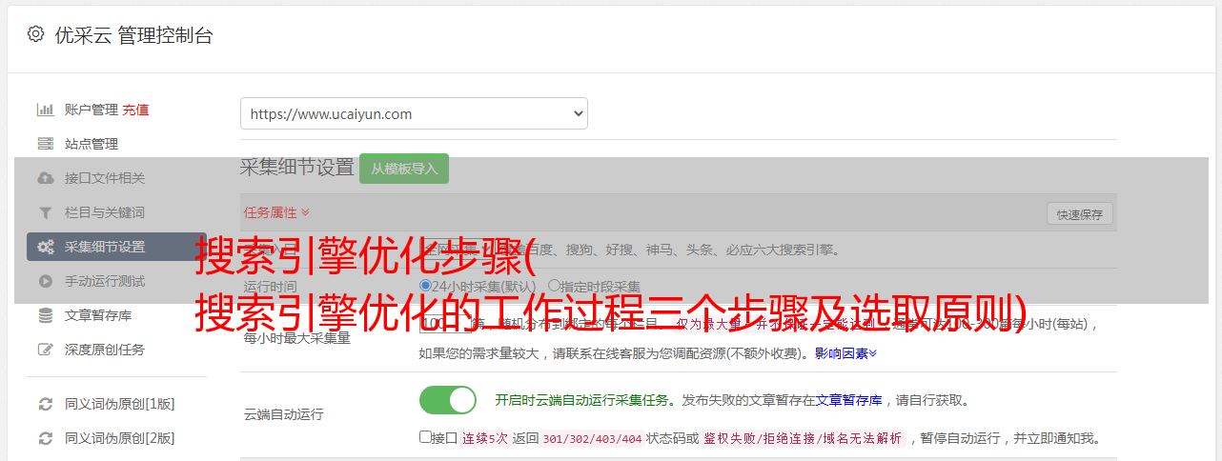Expand the 影响因素 link

click(845, 353)
